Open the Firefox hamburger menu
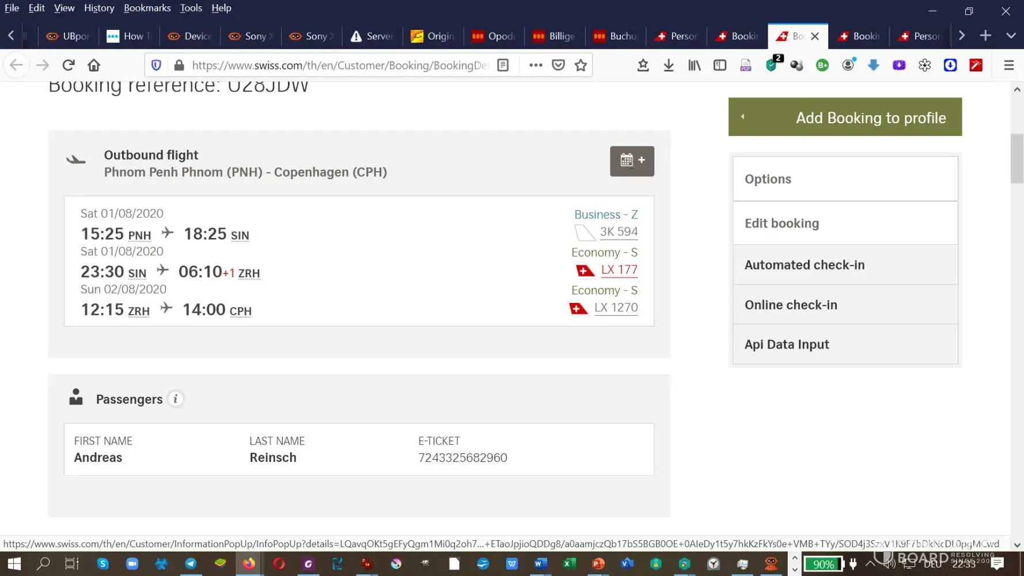Image resolution: width=1024 pixels, height=576 pixels. pos(1008,65)
